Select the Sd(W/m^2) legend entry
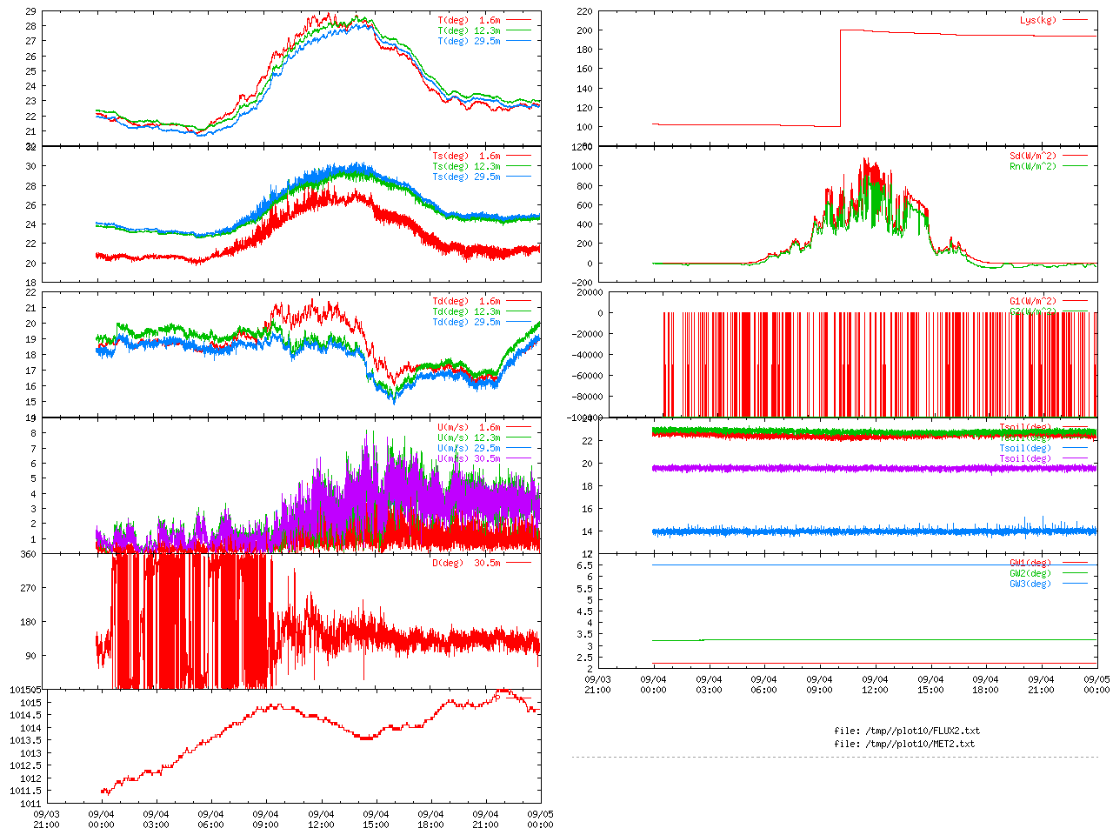This screenshot has width=1113, height=835. [1032, 156]
